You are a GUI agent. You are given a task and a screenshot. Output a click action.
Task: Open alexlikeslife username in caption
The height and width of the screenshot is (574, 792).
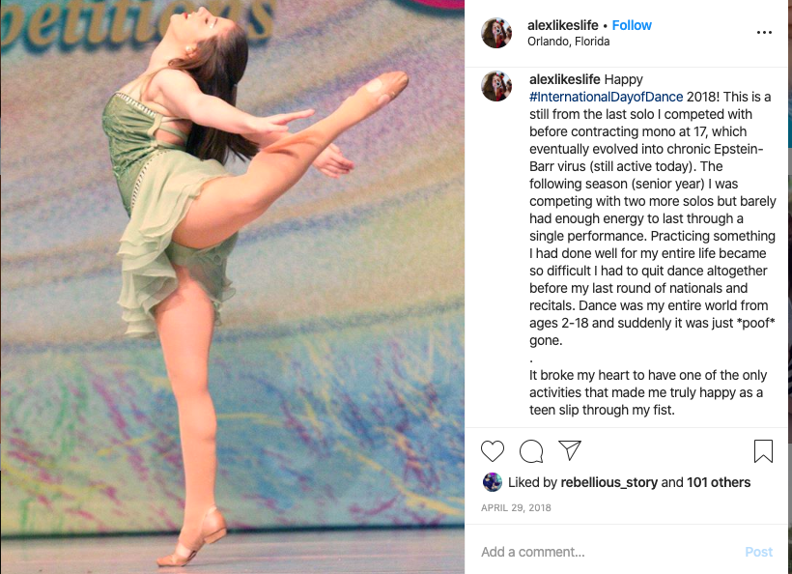(565, 79)
